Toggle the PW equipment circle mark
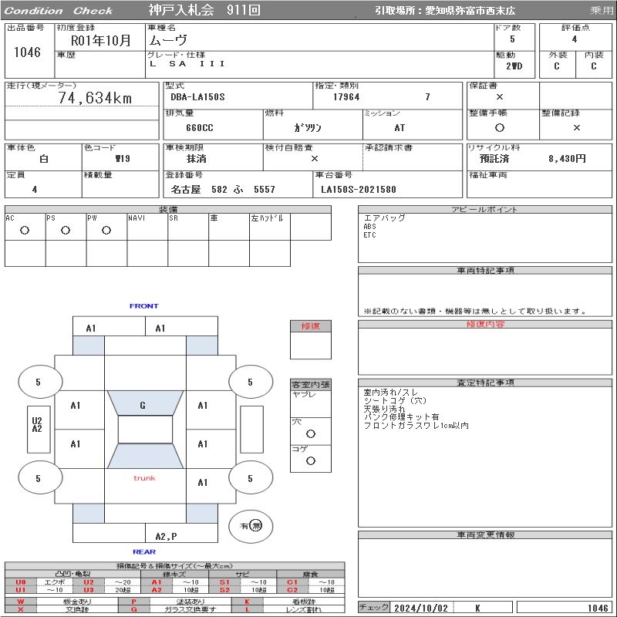Viewport: 617px width, 617px height. [x=106, y=230]
